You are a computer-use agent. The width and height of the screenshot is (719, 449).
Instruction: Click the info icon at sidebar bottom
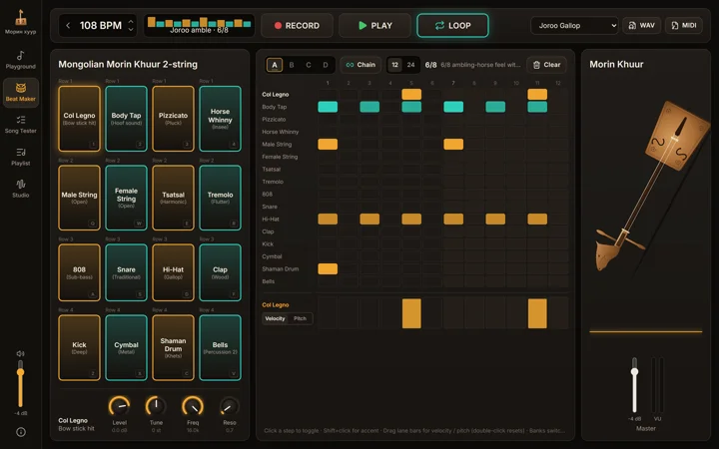(x=21, y=432)
